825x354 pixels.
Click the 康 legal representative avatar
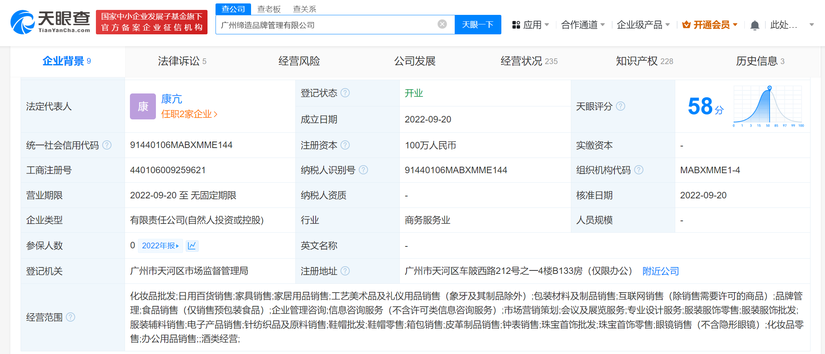click(x=143, y=106)
